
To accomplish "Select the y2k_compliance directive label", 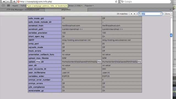I will pyautogui.click(x=37, y=87).
